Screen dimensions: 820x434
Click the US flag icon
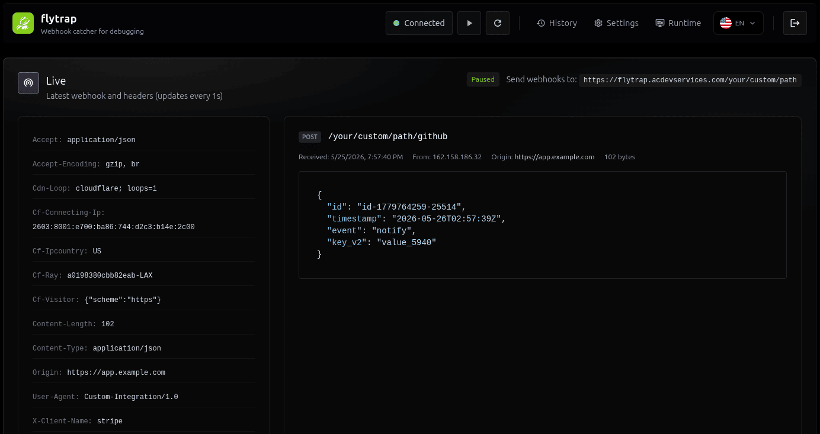(726, 23)
